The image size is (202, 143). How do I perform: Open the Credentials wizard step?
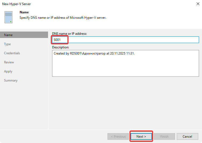12,53
